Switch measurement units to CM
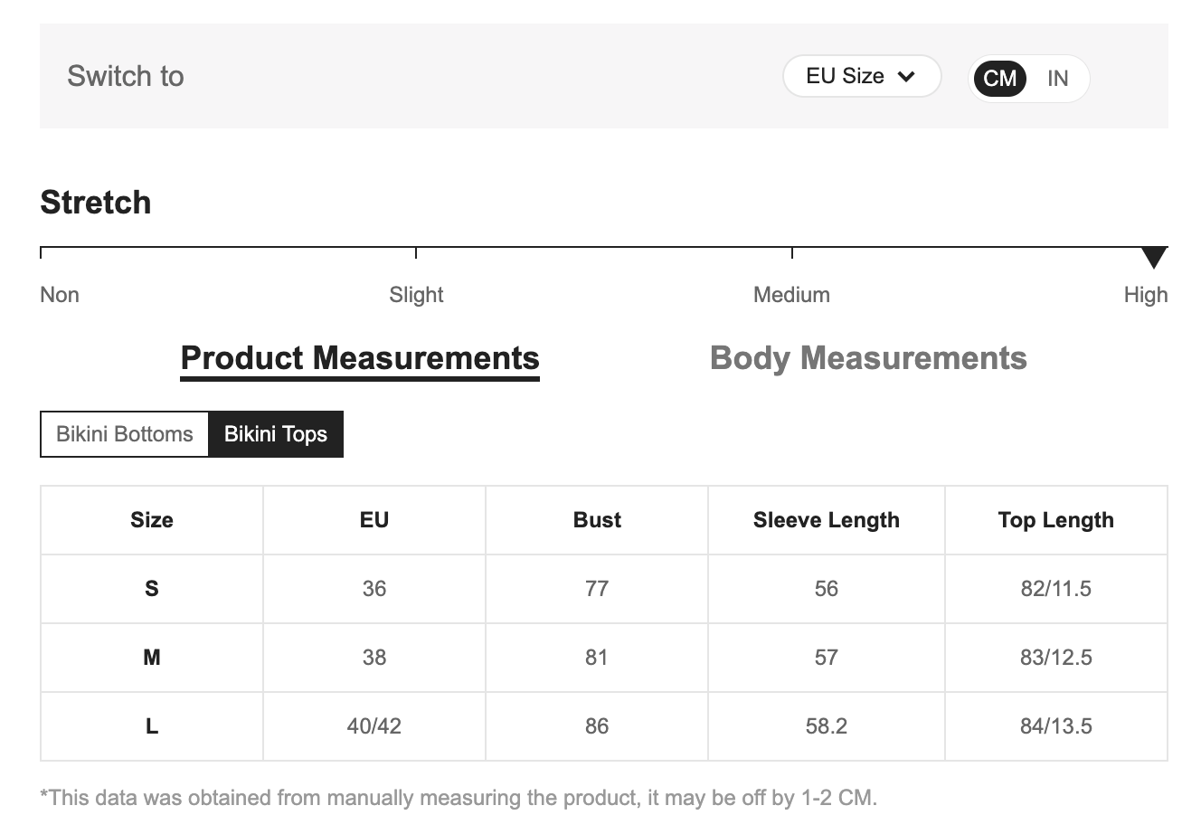 [999, 79]
